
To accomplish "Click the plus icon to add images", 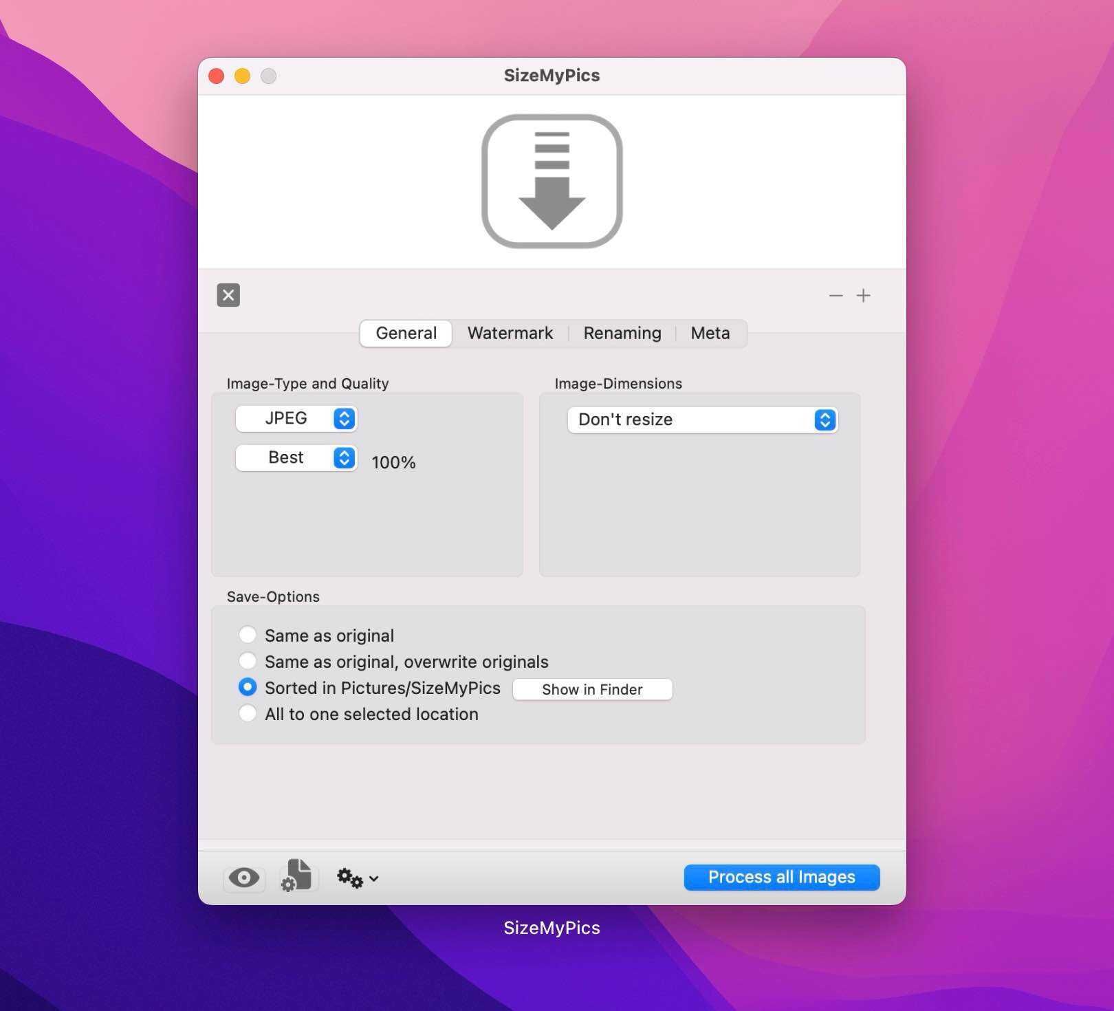I will coord(864,295).
